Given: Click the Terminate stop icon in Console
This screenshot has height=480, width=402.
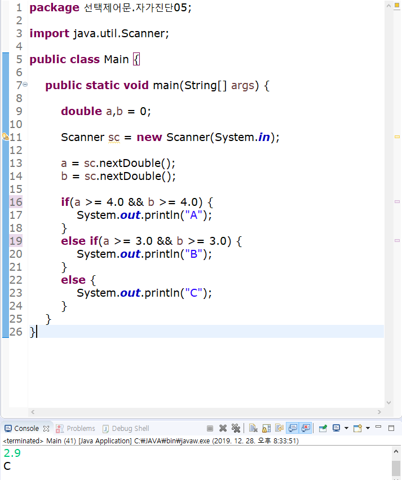Looking at the screenshot, I should click(210, 428).
